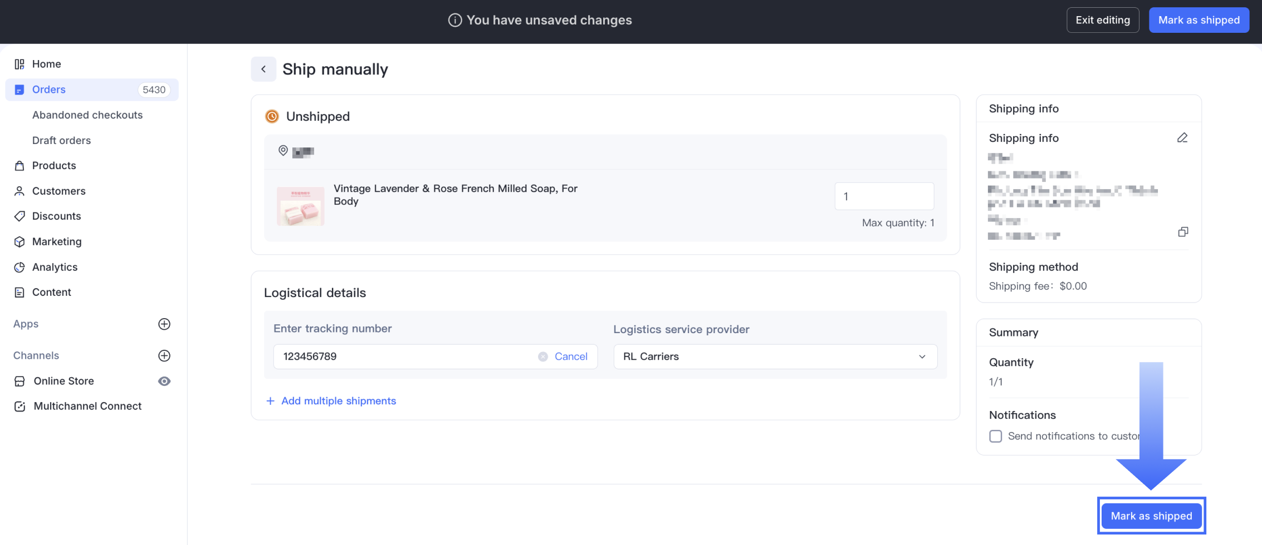Edit shipping info with the pencil icon
1262x545 pixels.
[x=1182, y=138]
